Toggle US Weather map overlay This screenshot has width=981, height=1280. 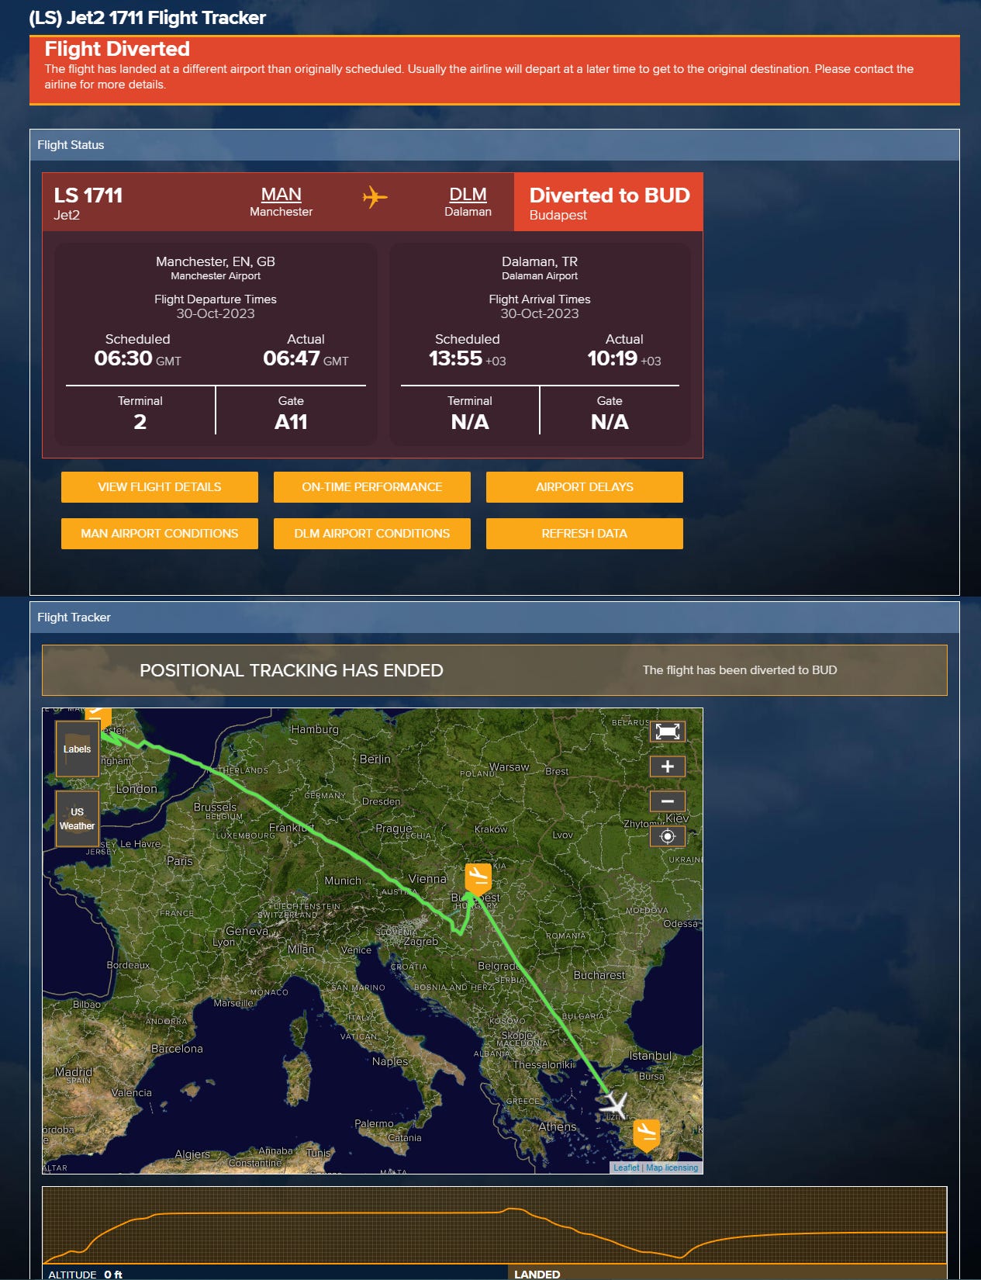click(x=77, y=818)
